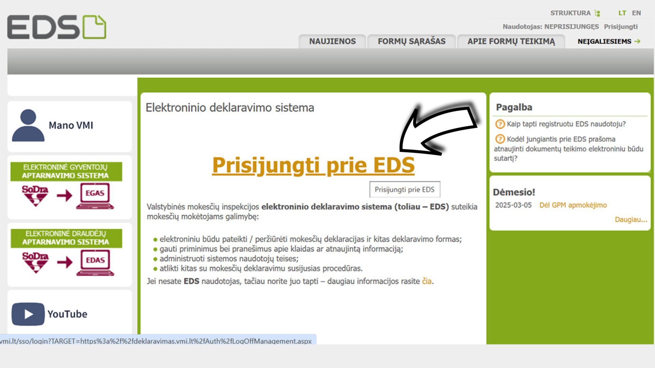Click the bullet 'administruoti sistemos naudotojų teises;'
Image resolution: width=655 pixels, height=368 pixels.
tap(229, 259)
